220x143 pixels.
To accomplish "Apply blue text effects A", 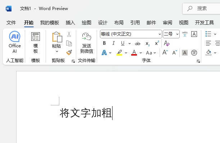I will tap(104, 53).
